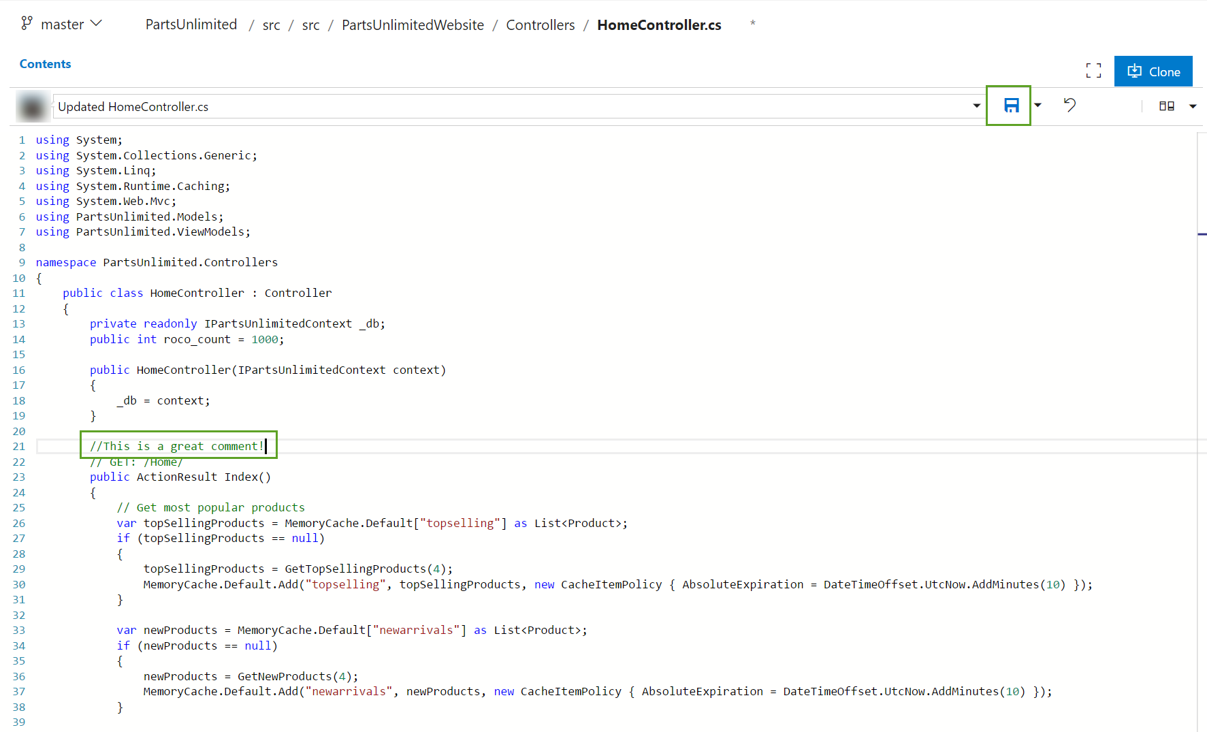The height and width of the screenshot is (732, 1207).
Task: Switch to the Contents tab
Action: pos(45,63)
